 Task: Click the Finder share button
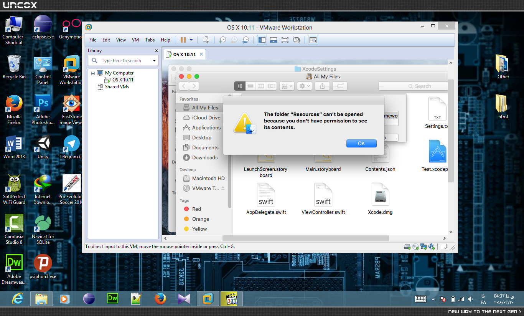pos(322,86)
